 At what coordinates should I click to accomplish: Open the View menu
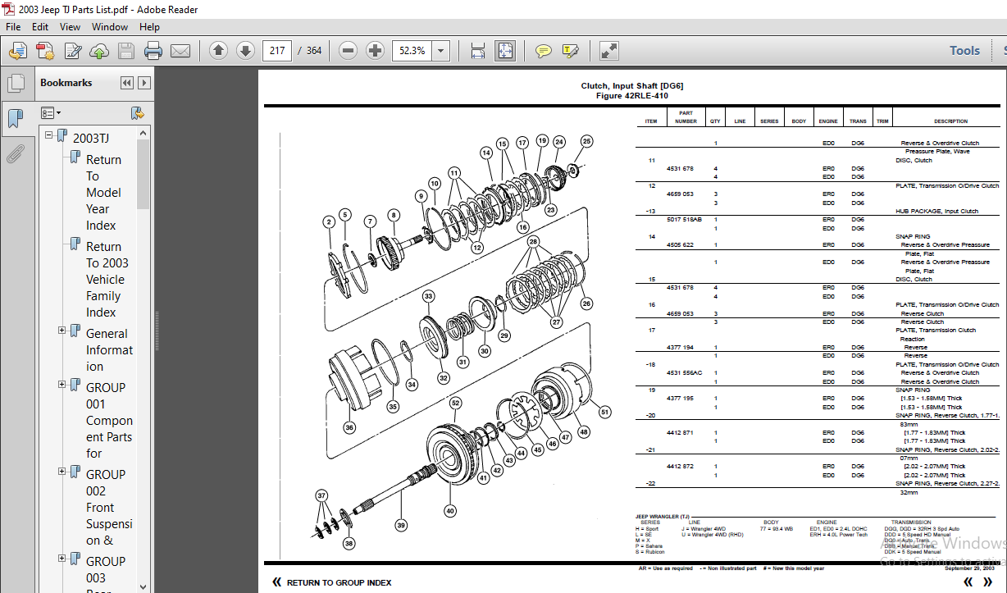click(71, 26)
